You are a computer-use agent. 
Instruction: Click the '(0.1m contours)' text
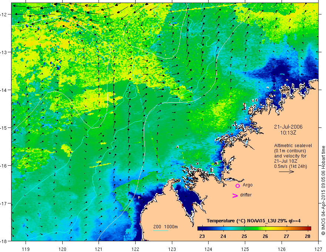(x=290, y=151)
